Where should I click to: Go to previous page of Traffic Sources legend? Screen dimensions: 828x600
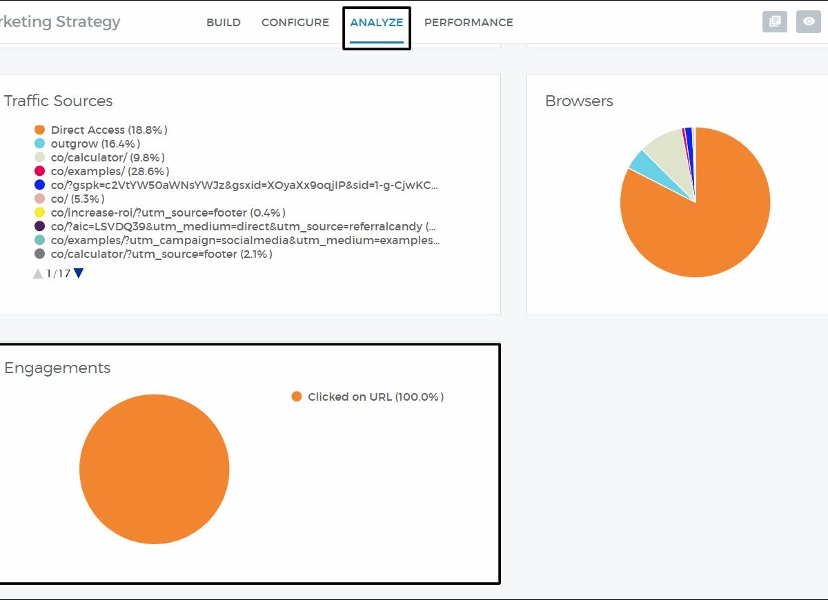pyautogui.click(x=38, y=274)
